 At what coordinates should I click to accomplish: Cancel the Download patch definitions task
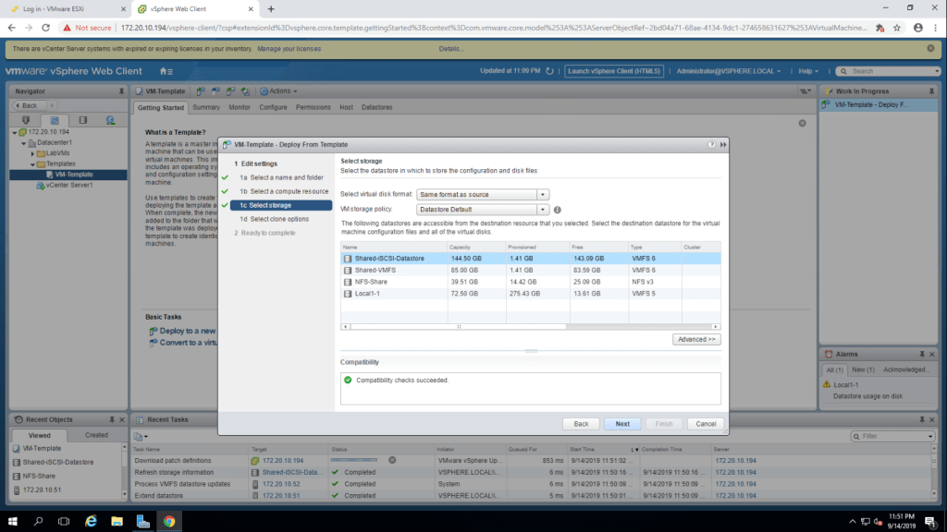392,459
